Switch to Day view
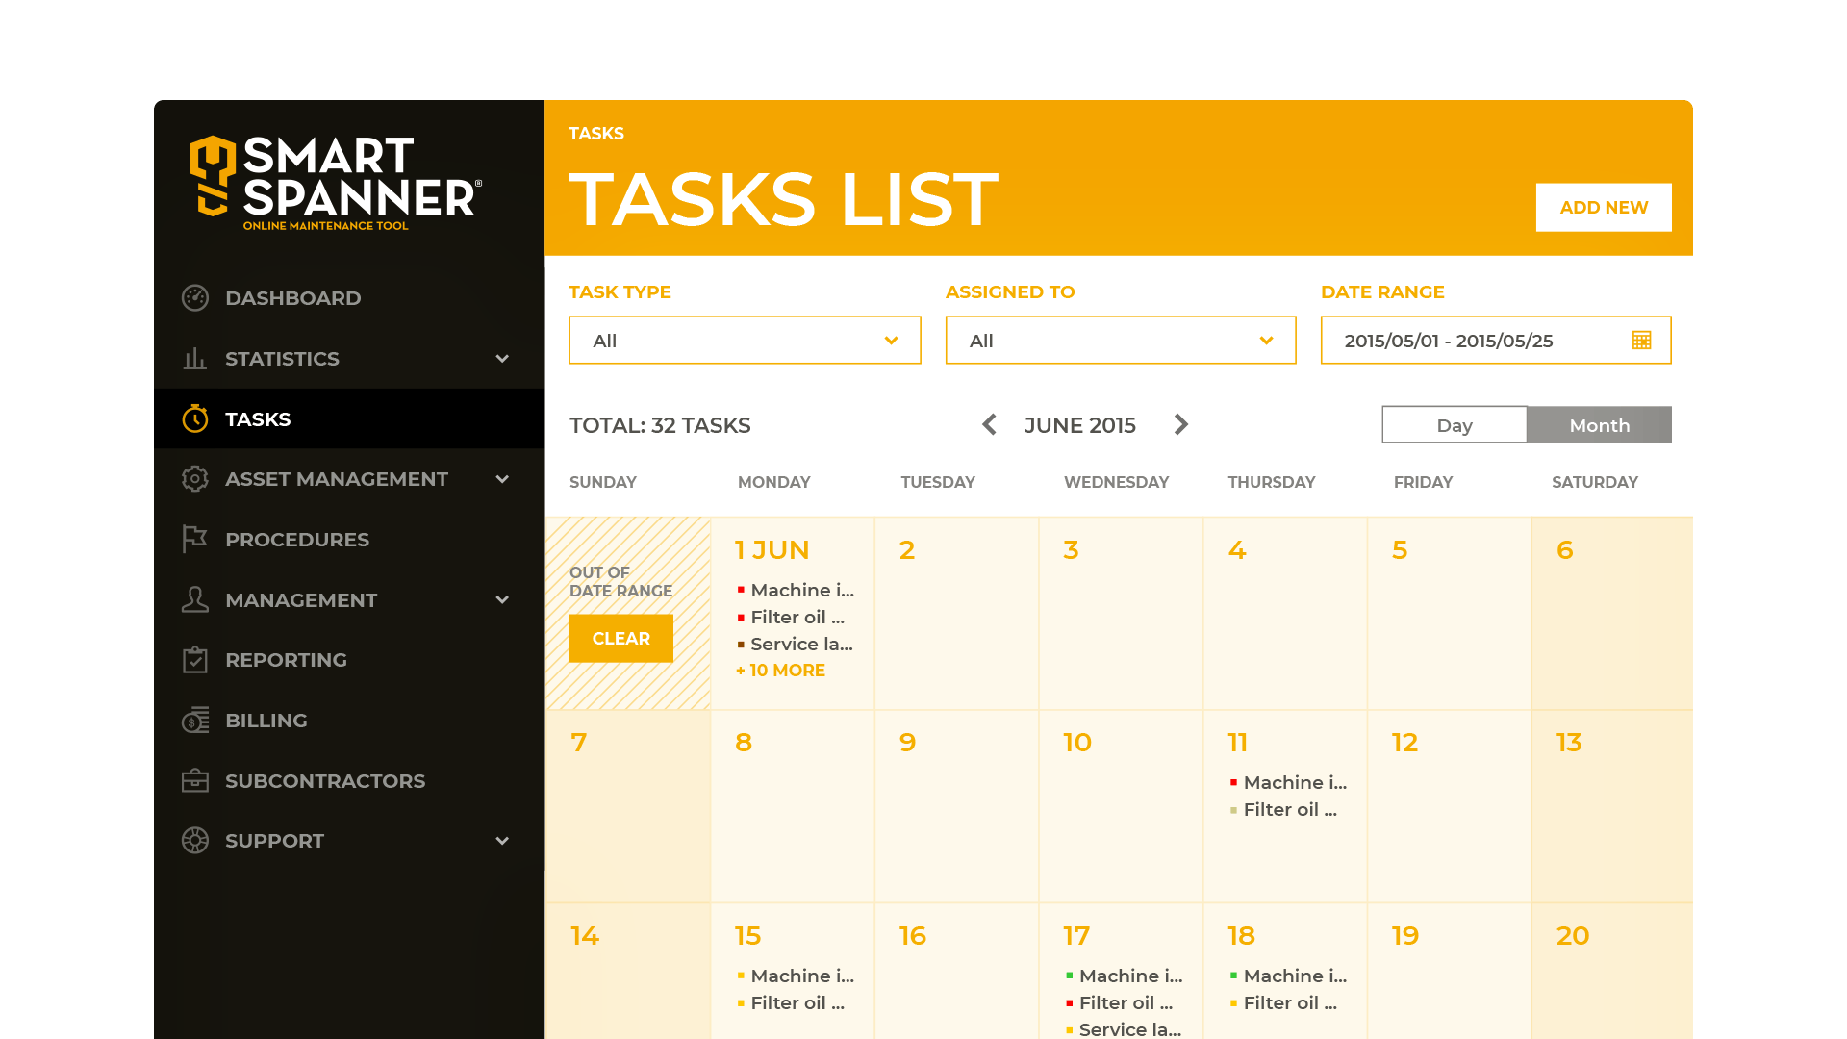Image resolution: width=1847 pixels, height=1039 pixels. [x=1455, y=424]
